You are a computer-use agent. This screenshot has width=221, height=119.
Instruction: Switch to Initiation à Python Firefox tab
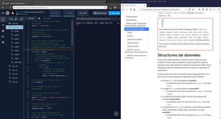[x=134, y=5]
